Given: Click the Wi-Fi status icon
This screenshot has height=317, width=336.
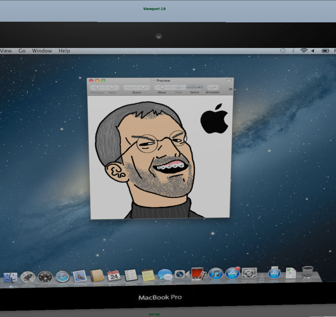Looking at the screenshot, I should [x=304, y=51].
